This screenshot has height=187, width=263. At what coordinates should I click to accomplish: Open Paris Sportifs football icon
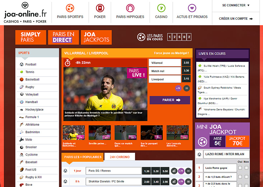coord(70,8)
